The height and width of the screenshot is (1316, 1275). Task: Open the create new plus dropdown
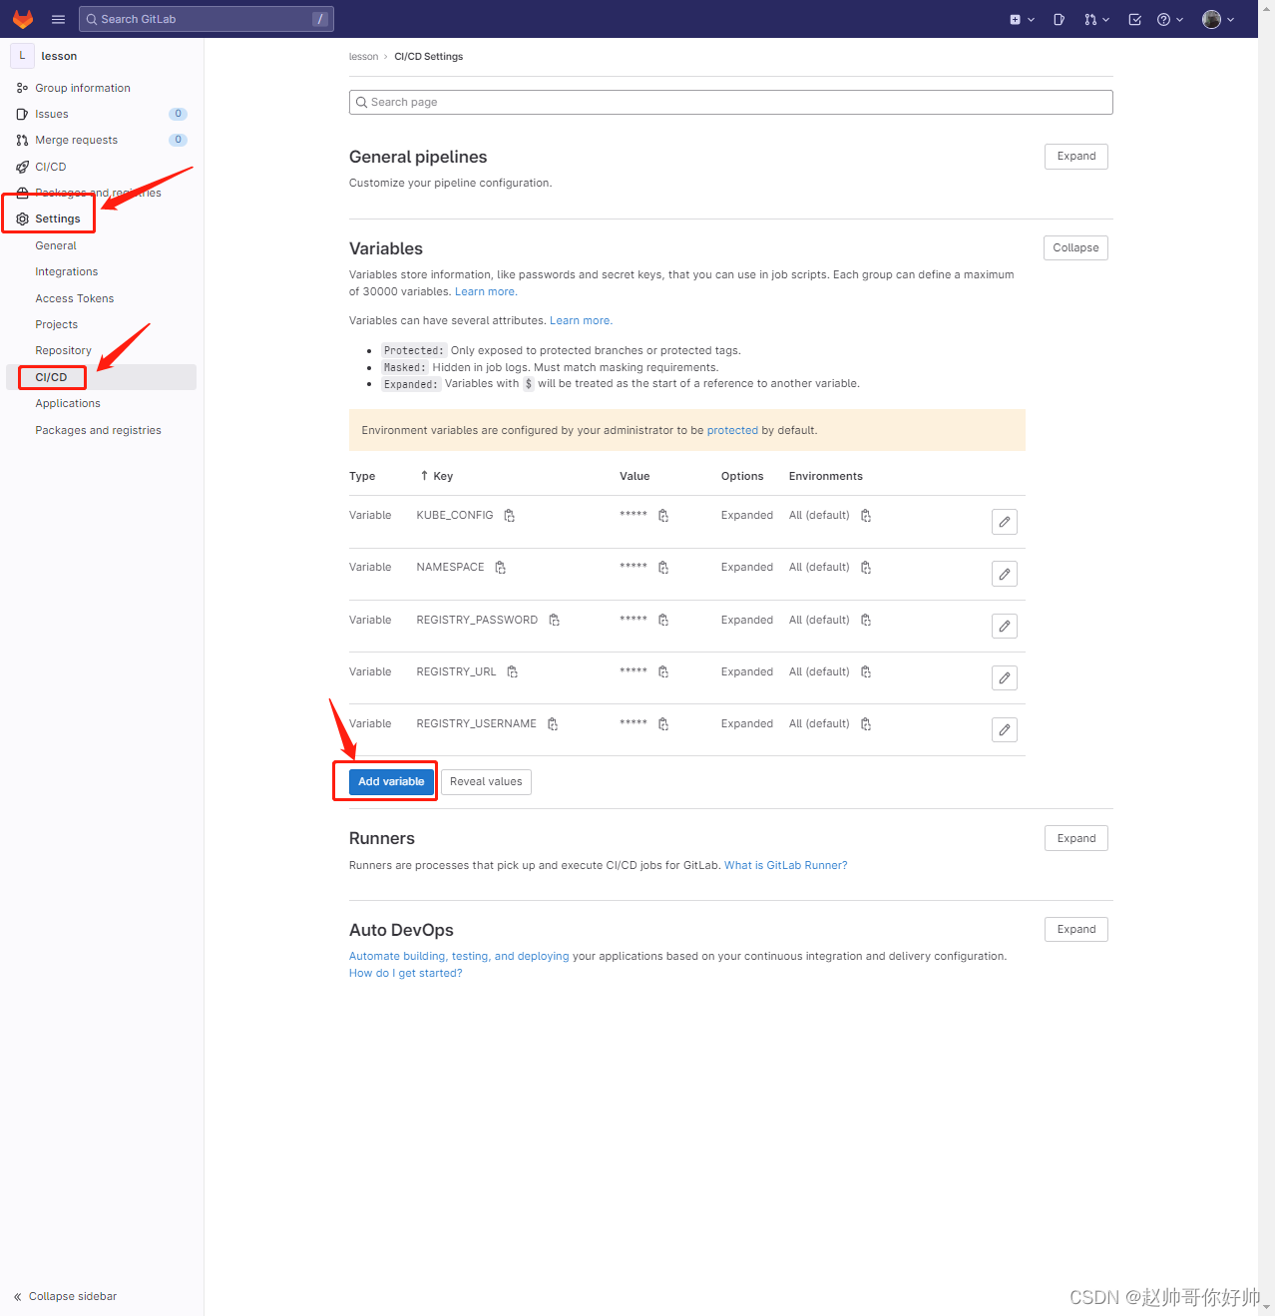[1022, 19]
